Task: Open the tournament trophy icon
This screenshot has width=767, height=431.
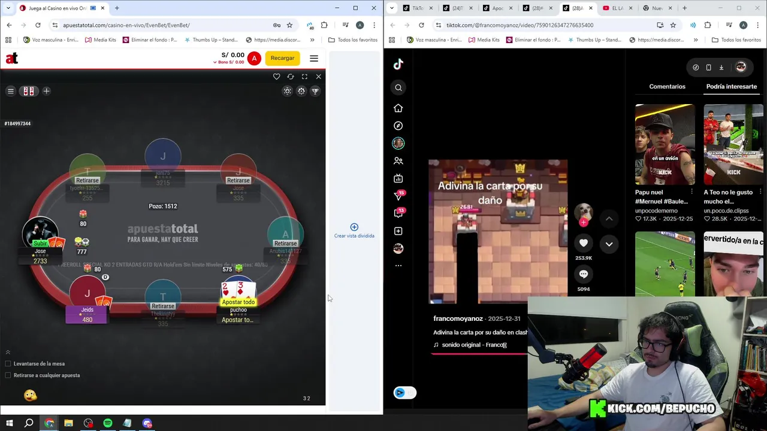Action: (x=315, y=91)
